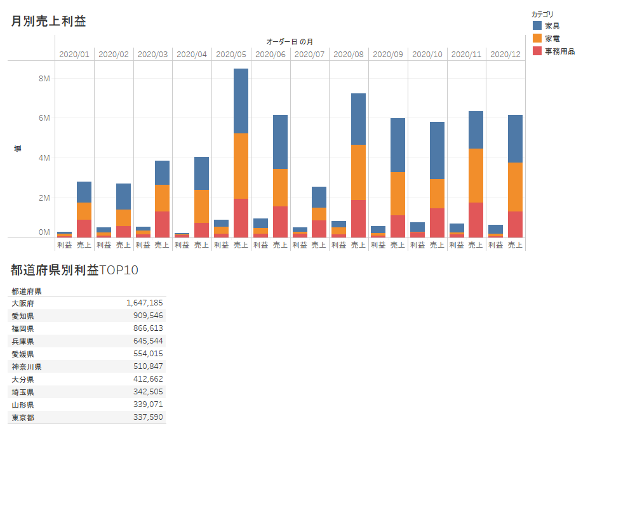
Task: Click blue segment of 2020/01 売上 bar
Action: click(x=84, y=192)
